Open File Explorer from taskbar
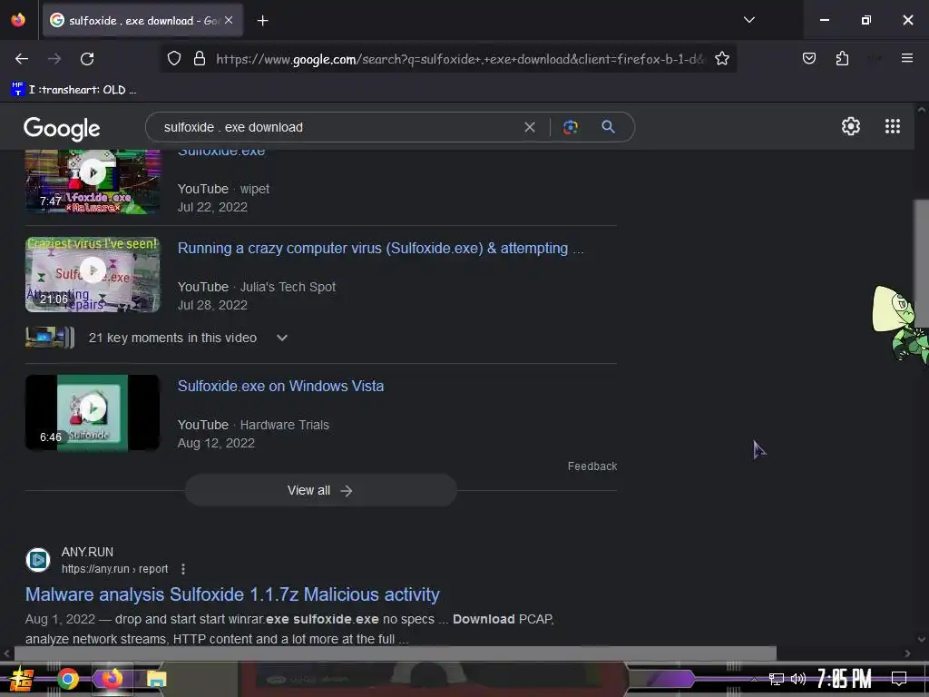This screenshot has height=697, width=929. (x=156, y=679)
